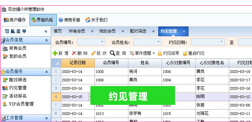
Task: Switch to the 首页 tab
Action: point(58,31)
